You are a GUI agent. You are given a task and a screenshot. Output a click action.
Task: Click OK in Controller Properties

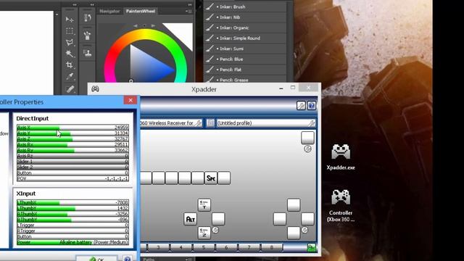96,259
